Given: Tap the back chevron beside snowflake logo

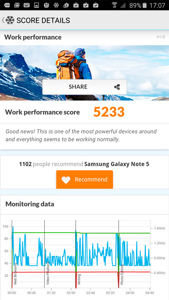Looking at the screenshot, I should [x=3, y=20].
